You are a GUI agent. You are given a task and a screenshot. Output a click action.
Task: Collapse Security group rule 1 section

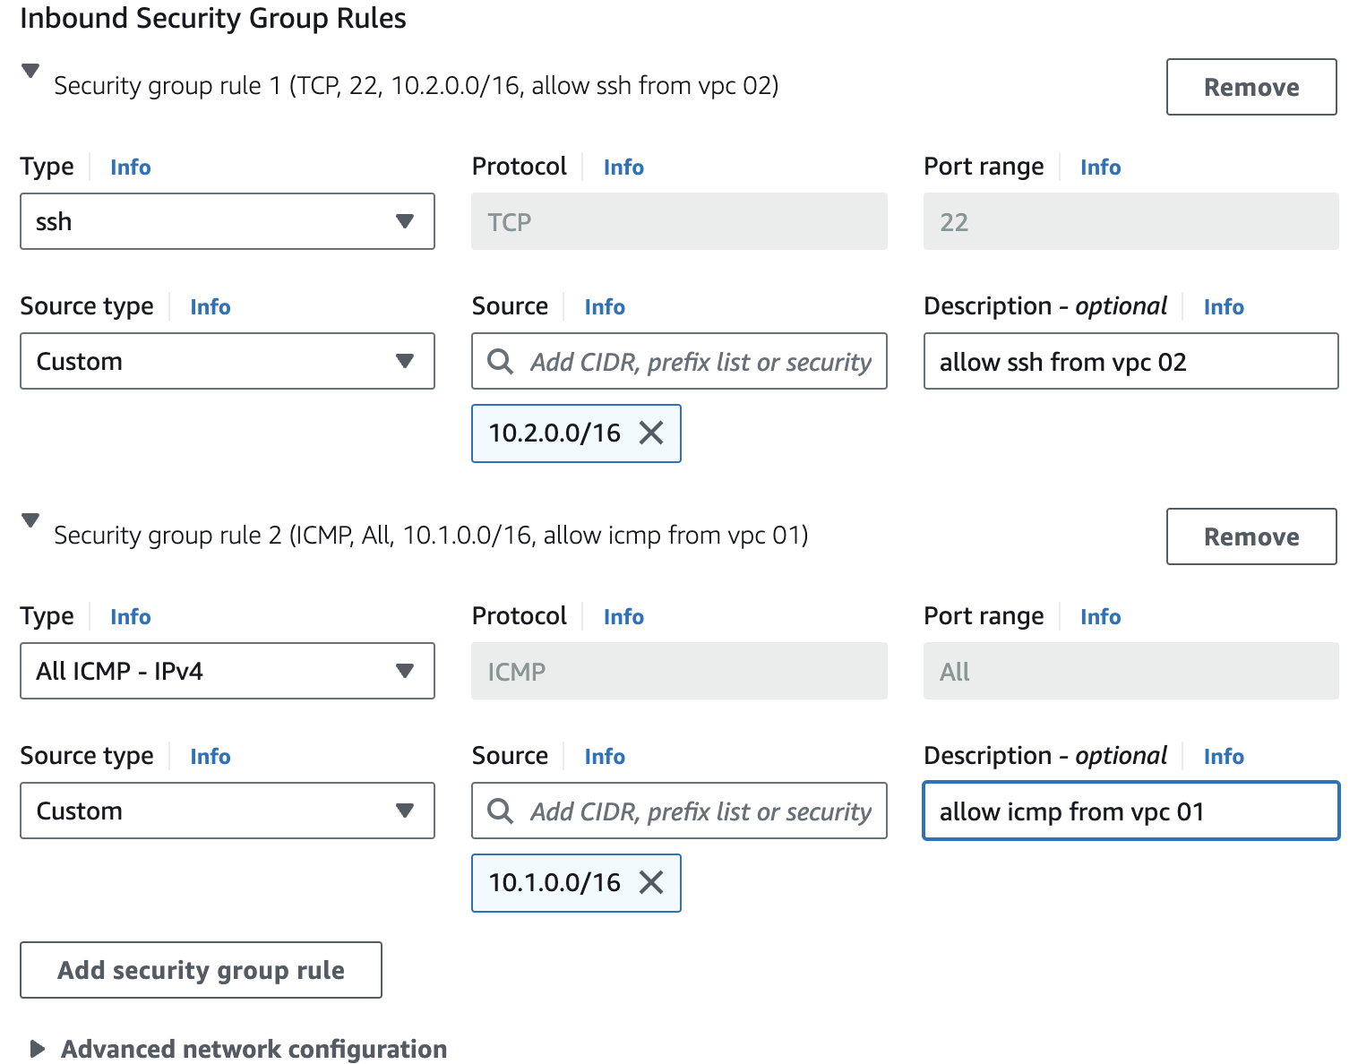(30, 71)
